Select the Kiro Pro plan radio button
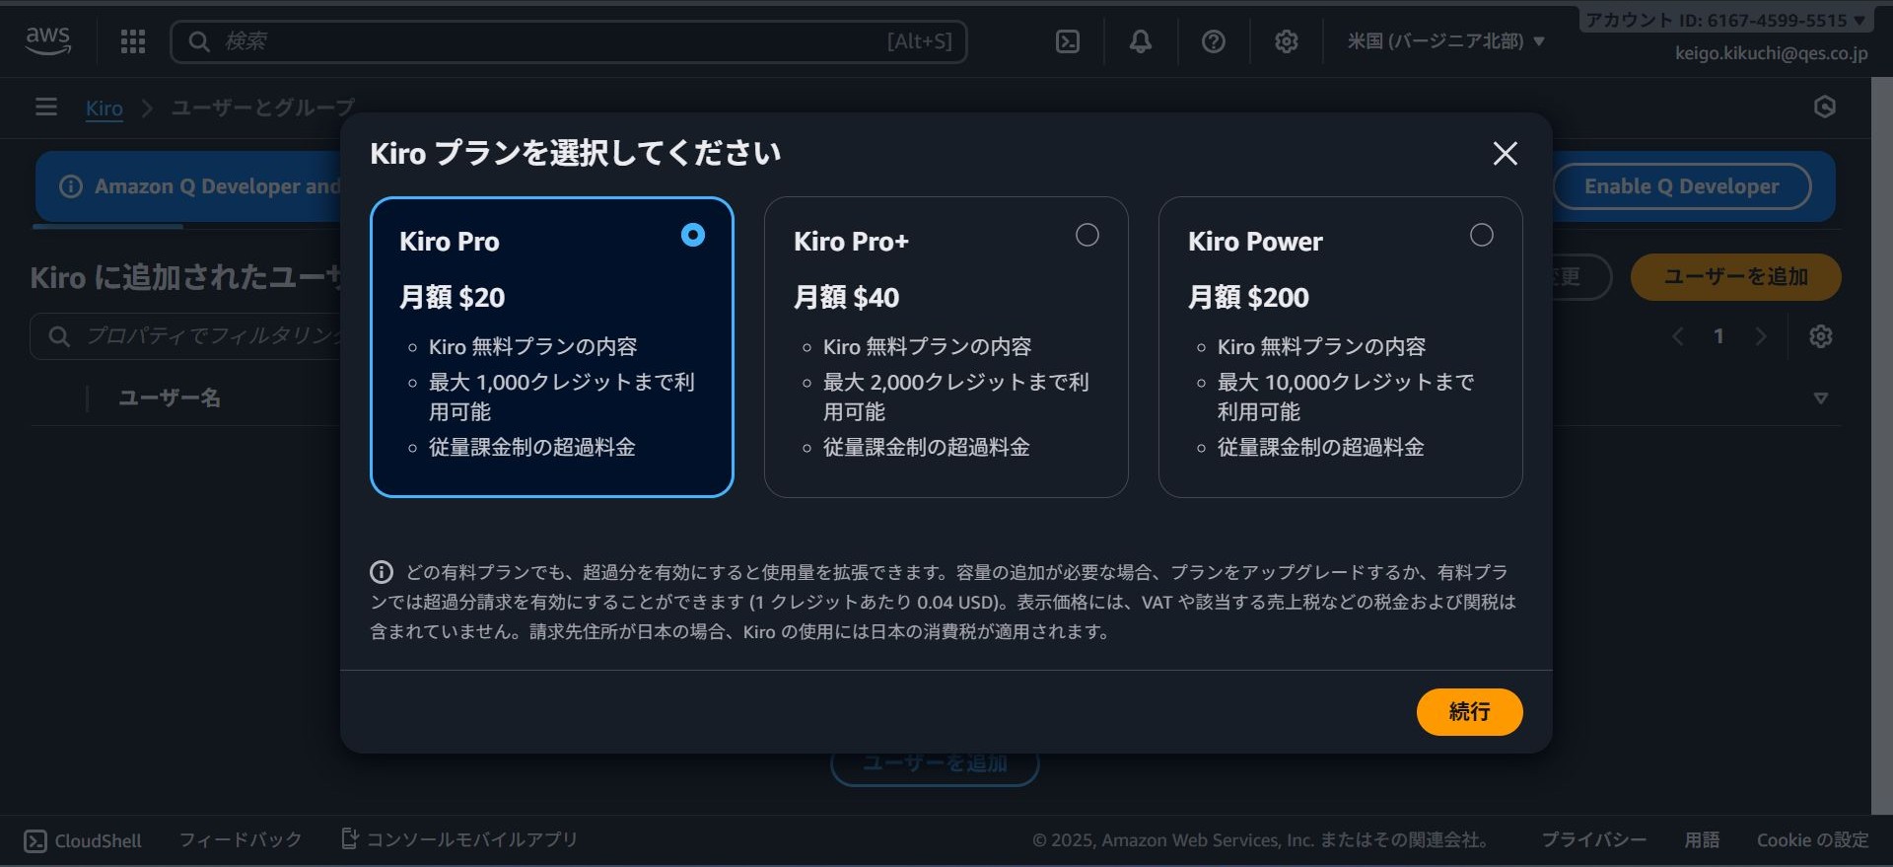 (x=693, y=235)
